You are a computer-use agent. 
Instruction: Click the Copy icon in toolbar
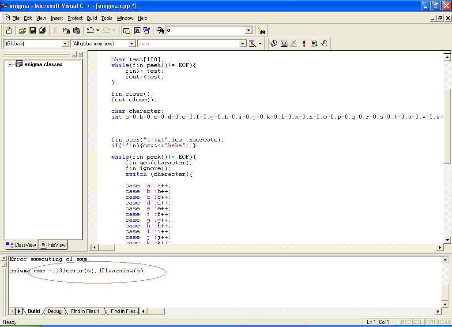pos(66,30)
